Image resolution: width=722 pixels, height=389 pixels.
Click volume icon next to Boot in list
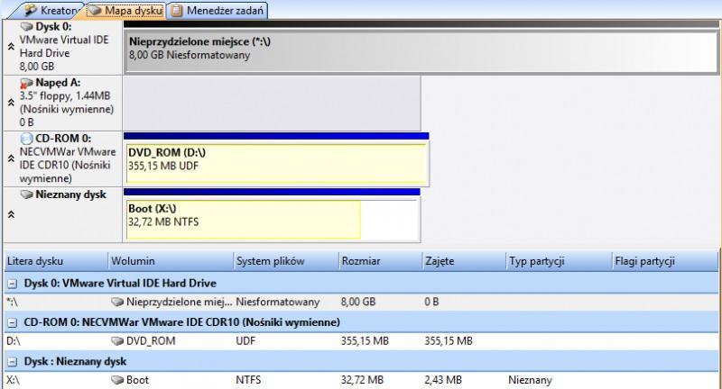[x=117, y=380]
